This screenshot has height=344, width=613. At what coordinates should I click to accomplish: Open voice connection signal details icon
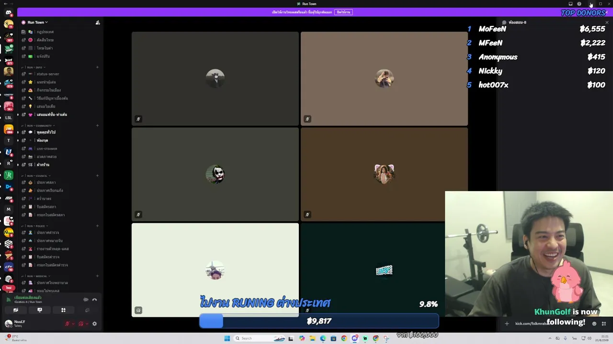coord(8,300)
